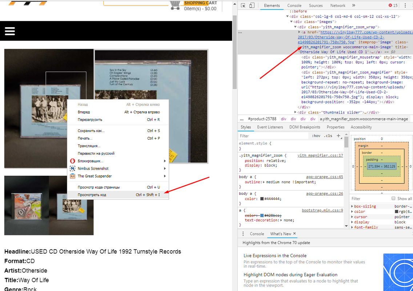The width and height of the screenshot is (413, 291).
Task: Switch to the Network tab
Action: pos(338,5)
